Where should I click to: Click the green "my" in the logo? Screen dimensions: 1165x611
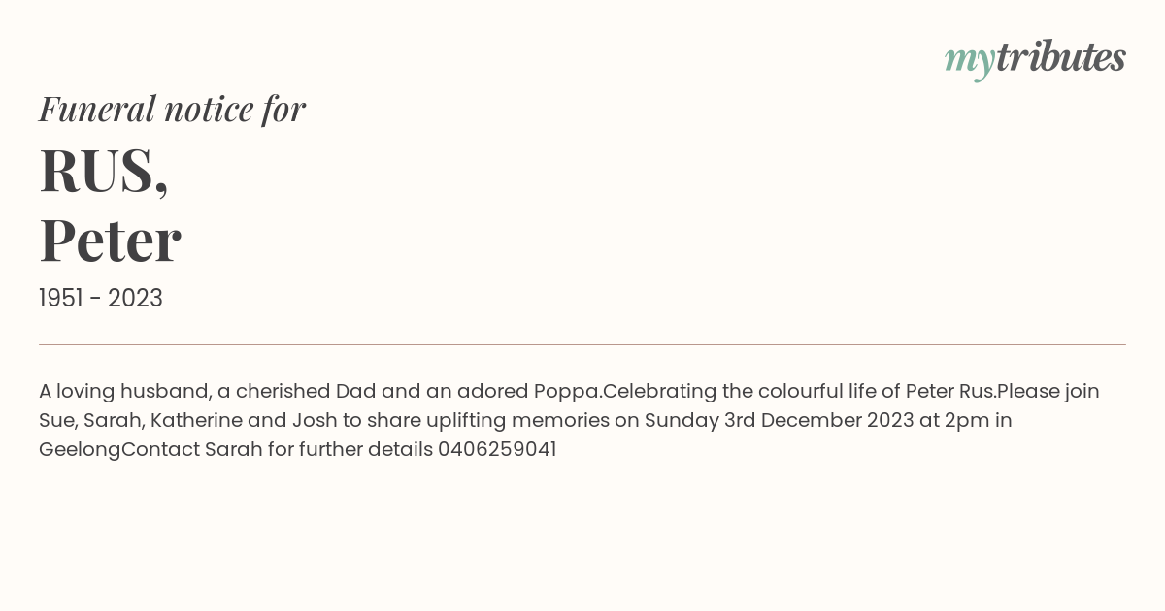point(969,61)
